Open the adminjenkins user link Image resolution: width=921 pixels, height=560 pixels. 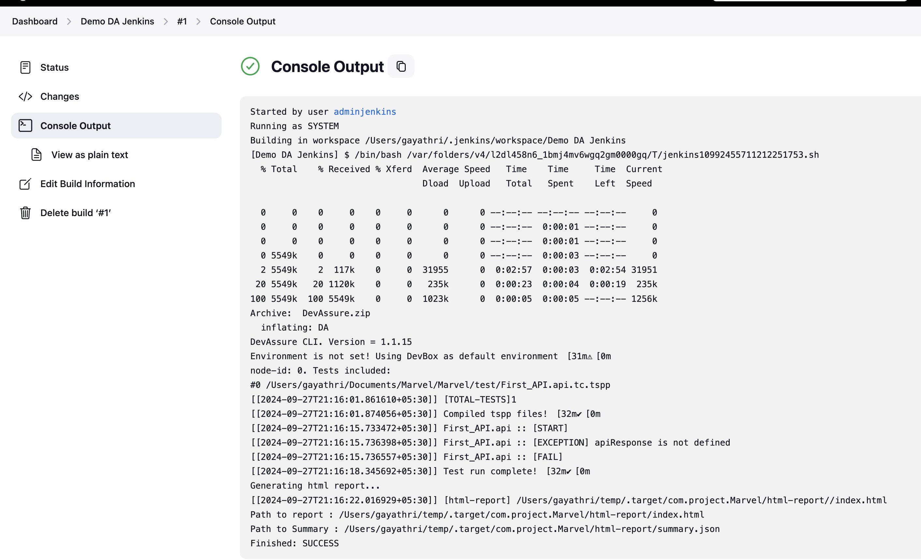(364, 112)
